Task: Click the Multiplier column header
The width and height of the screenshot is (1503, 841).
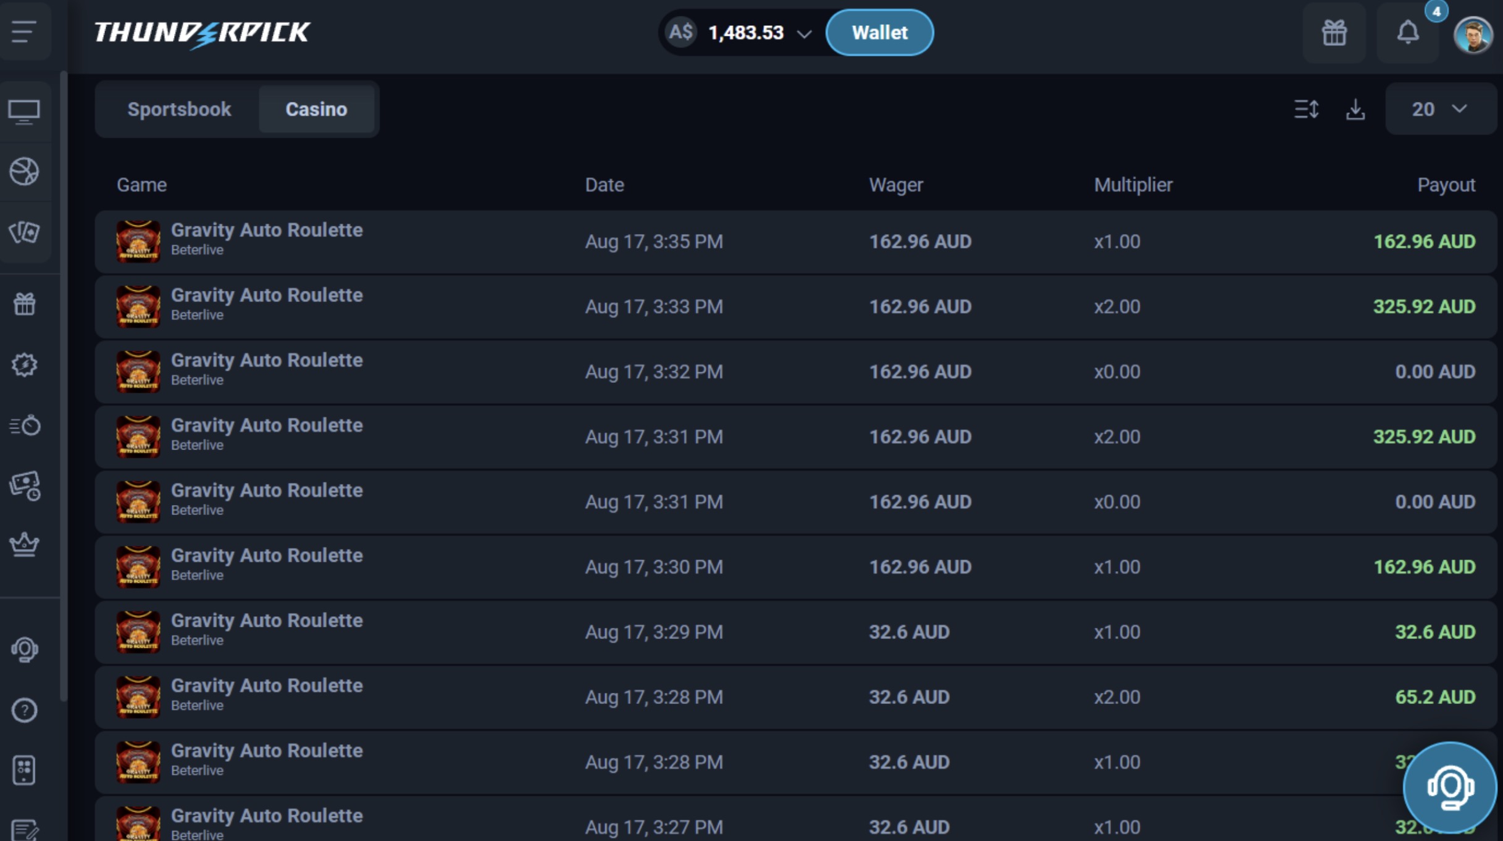Action: 1133,185
